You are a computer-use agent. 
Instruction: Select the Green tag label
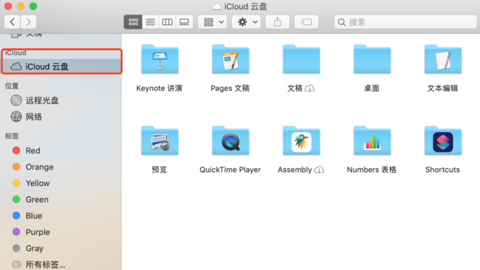(37, 199)
